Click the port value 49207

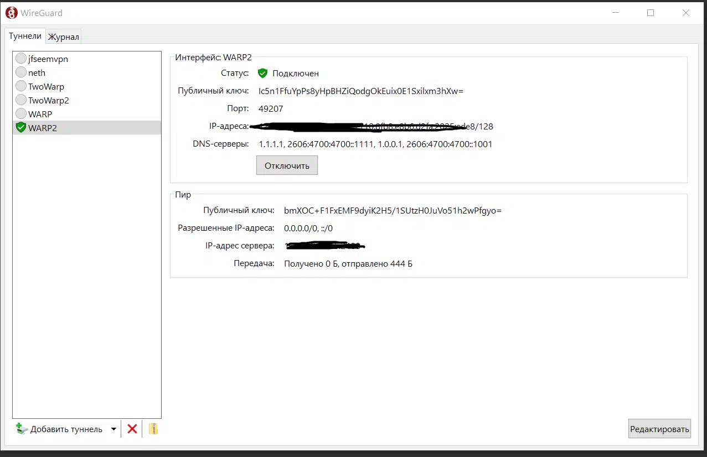tap(271, 109)
